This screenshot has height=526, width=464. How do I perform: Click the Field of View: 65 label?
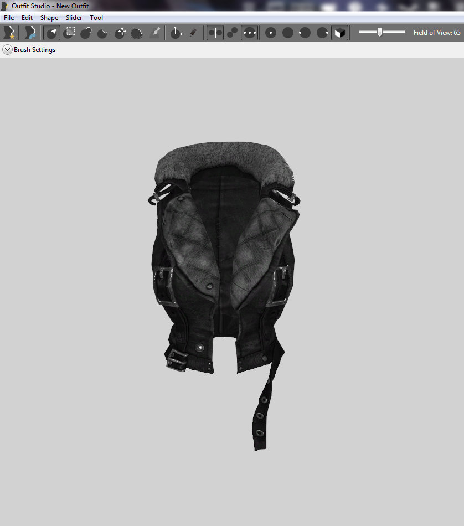(437, 33)
